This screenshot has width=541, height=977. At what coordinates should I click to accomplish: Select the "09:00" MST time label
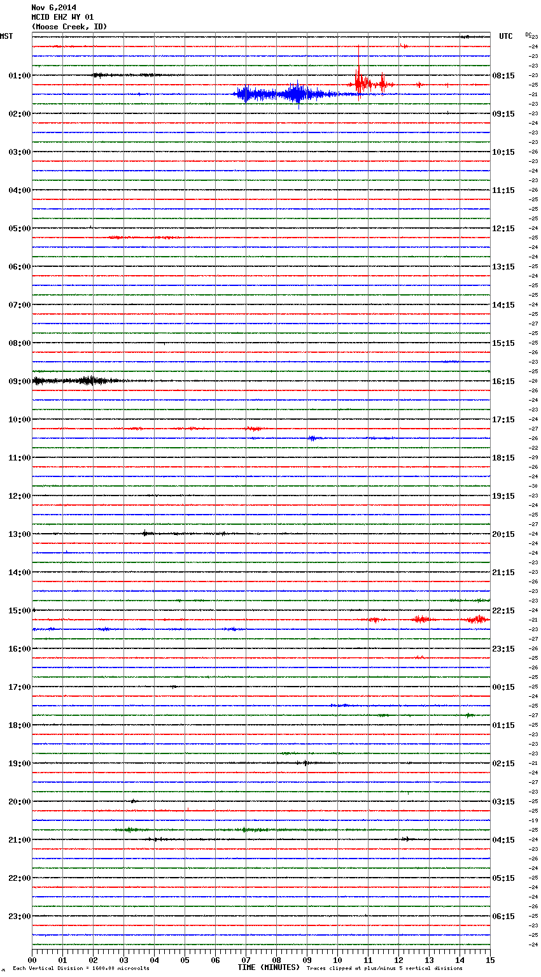pyautogui.click(x=20, y=381)
